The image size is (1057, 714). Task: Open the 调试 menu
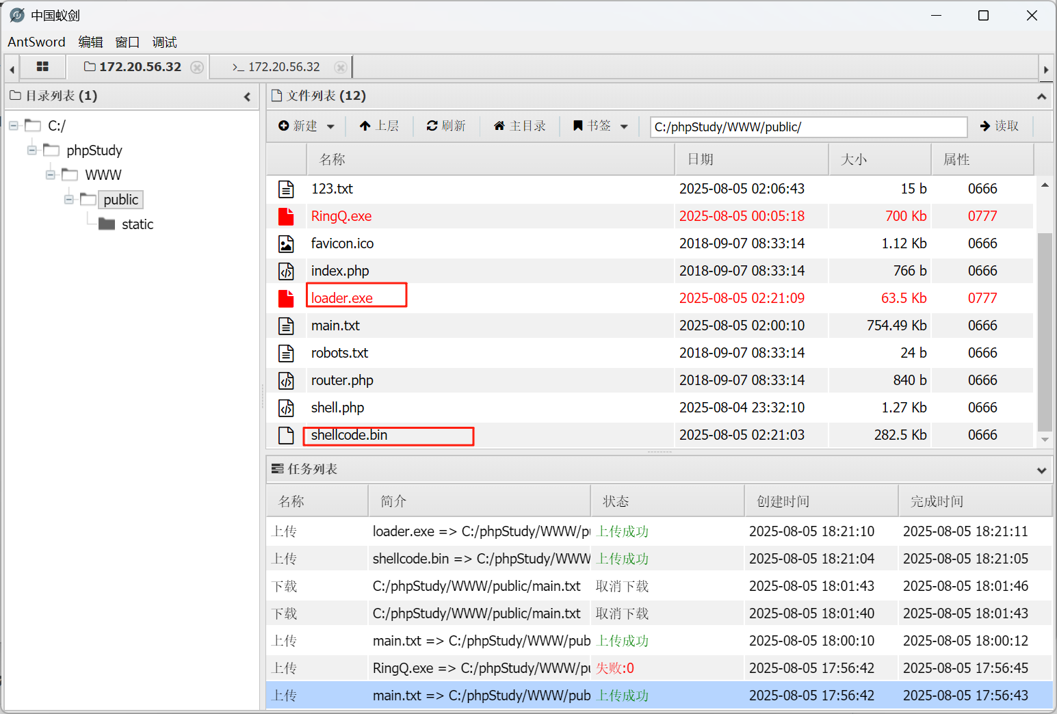(164, 42)
